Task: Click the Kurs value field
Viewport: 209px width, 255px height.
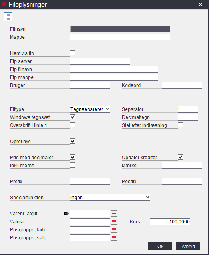Action: [x=170, y=221]
